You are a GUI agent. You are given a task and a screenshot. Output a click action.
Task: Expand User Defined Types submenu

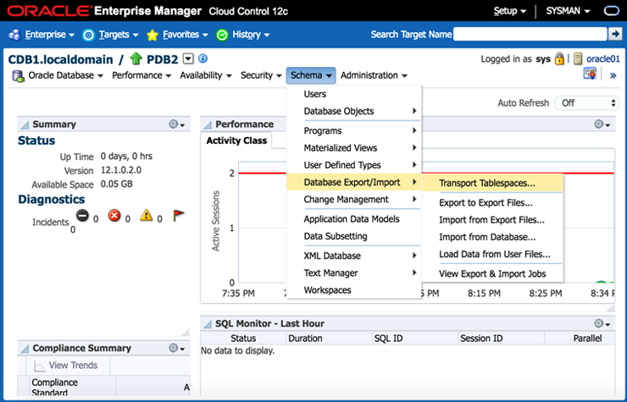click(x=354, y=165)
